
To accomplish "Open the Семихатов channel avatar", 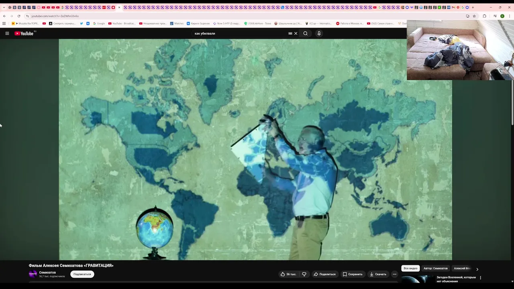I will pyautogui.click(x=33, y=274).
